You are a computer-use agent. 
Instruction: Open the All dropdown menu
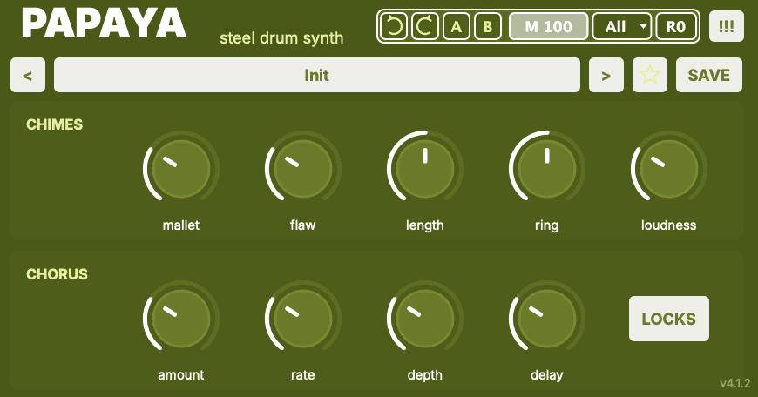coord(622,26)
